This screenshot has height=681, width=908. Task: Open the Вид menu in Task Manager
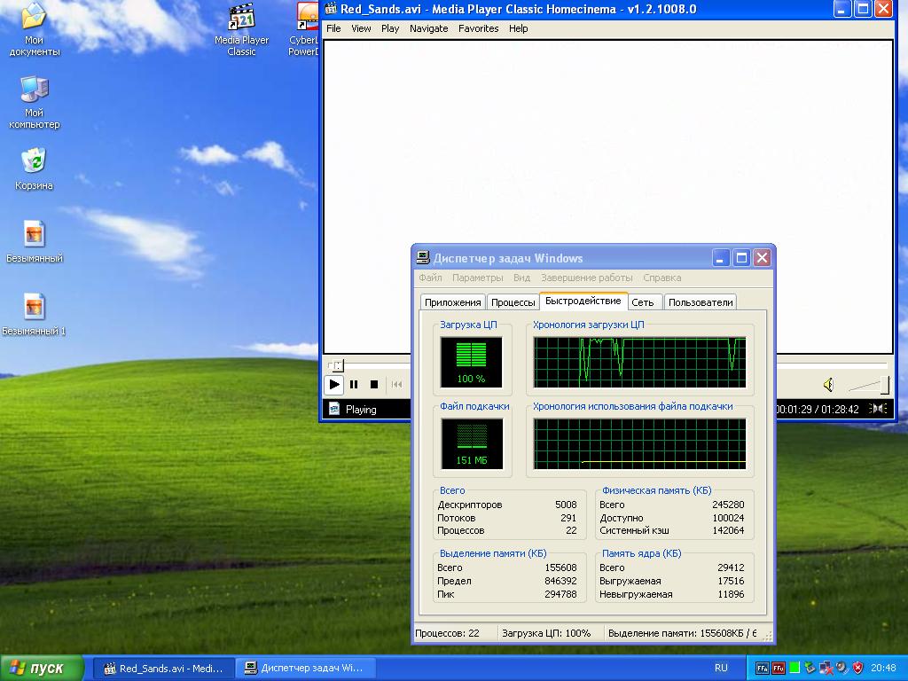coord(521,278)
